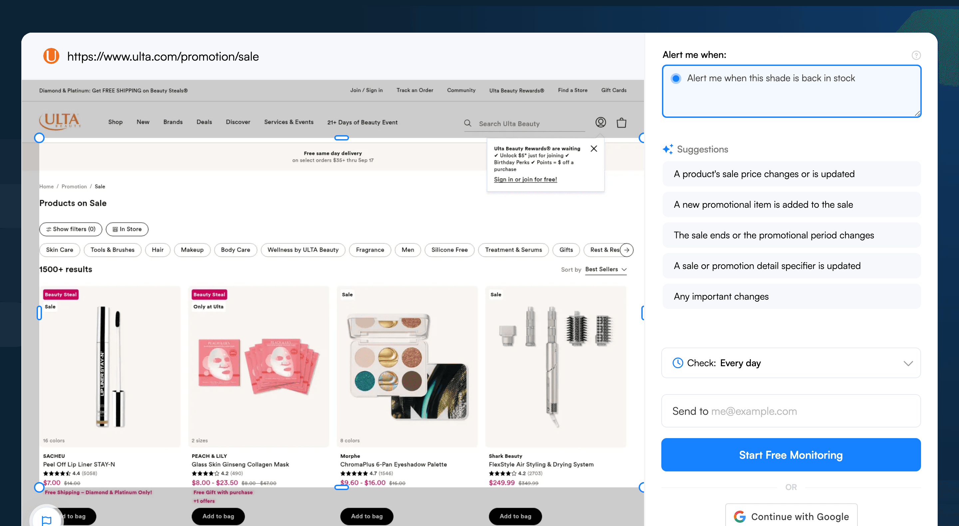Choose the Any important changes suggestion
The height and width of the screenshot is (526, 959).
[x=792, y=296]
